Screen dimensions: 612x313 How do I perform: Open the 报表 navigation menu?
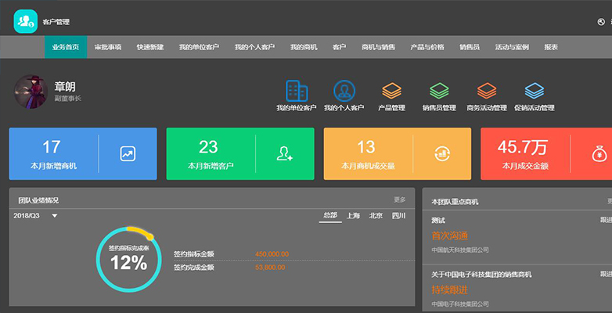pyautogui.click(x=551, y=47)
